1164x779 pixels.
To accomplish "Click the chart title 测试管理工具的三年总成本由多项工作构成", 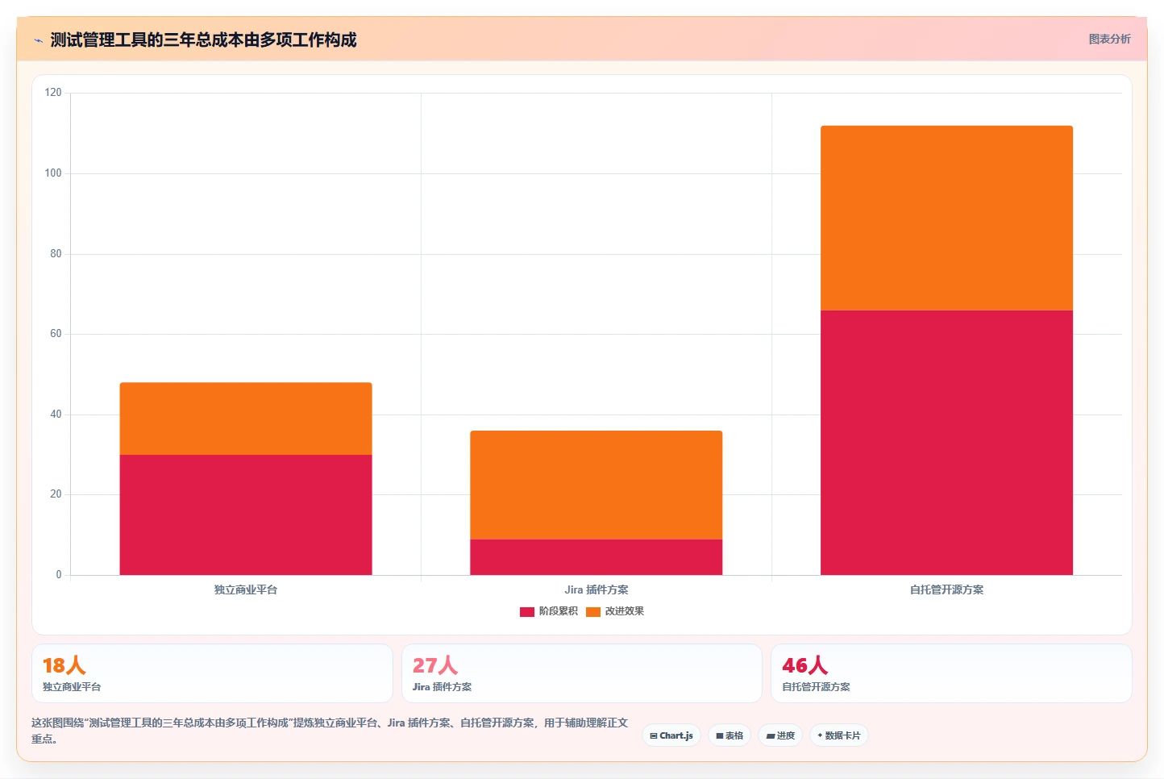I will pyautogui.click(x=203, y=40).
